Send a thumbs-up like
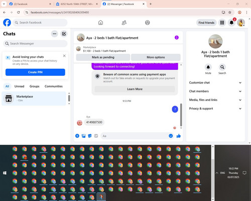 point(179,136)
